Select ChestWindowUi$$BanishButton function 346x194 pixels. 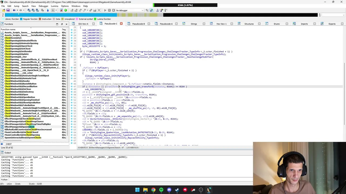coord(20,84)
